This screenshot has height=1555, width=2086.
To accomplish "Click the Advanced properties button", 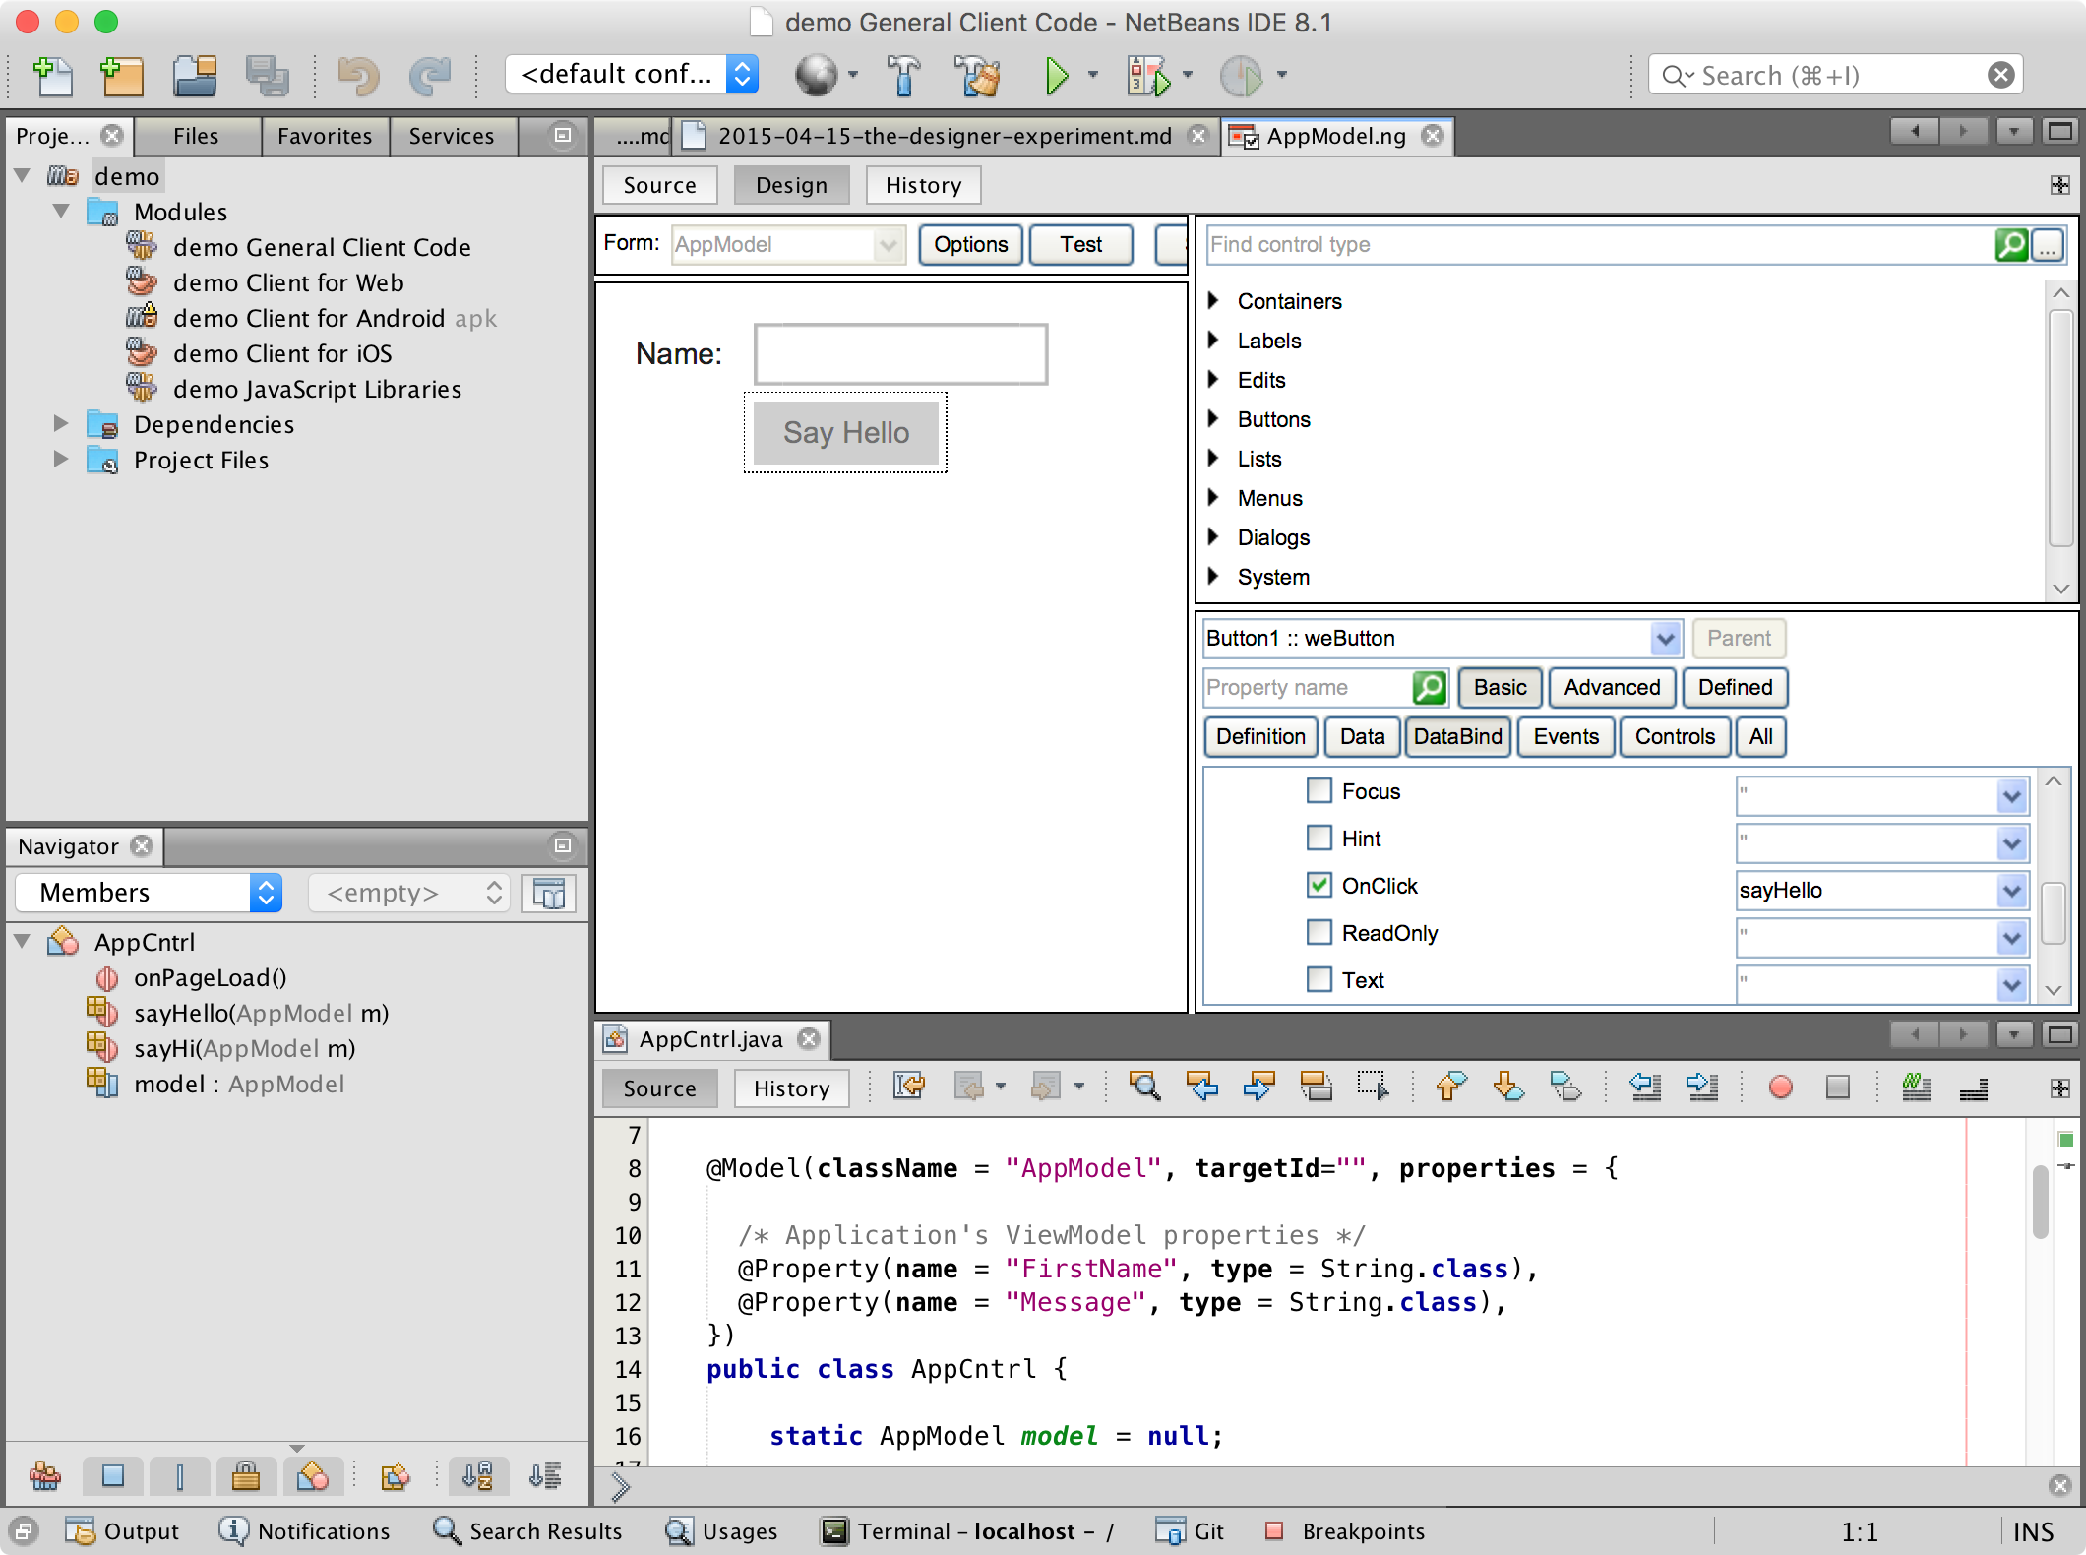I will click(x=1611, y=687).
